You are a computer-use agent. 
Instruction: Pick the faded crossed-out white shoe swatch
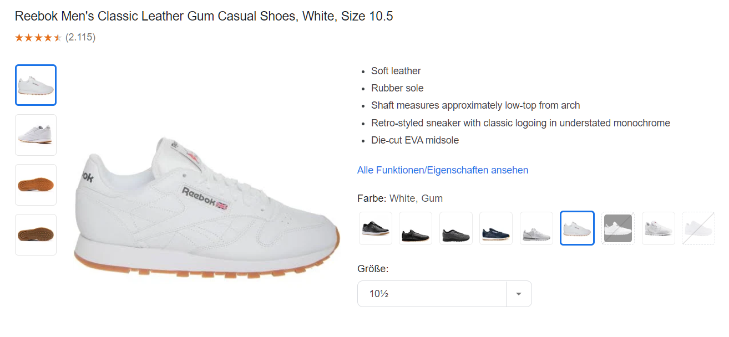pos(698,228)
